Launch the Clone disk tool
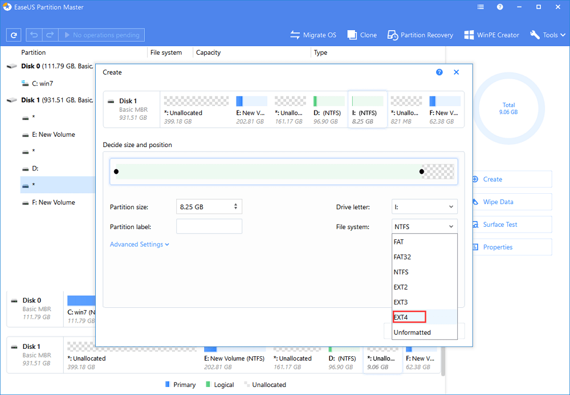 (362, 35)
